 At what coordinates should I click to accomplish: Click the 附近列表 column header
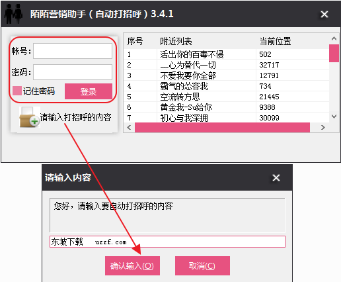[x=176, y=41]
